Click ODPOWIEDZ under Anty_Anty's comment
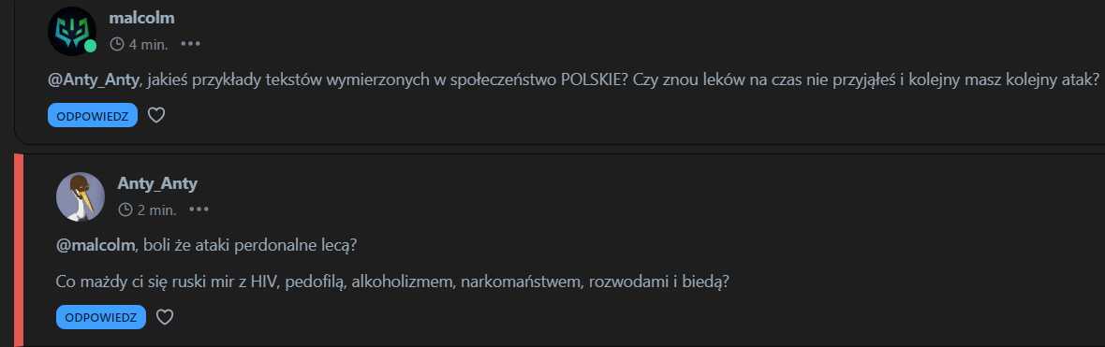The width and height of the screenshot is (1105, 347). click(x=101, y=317)
